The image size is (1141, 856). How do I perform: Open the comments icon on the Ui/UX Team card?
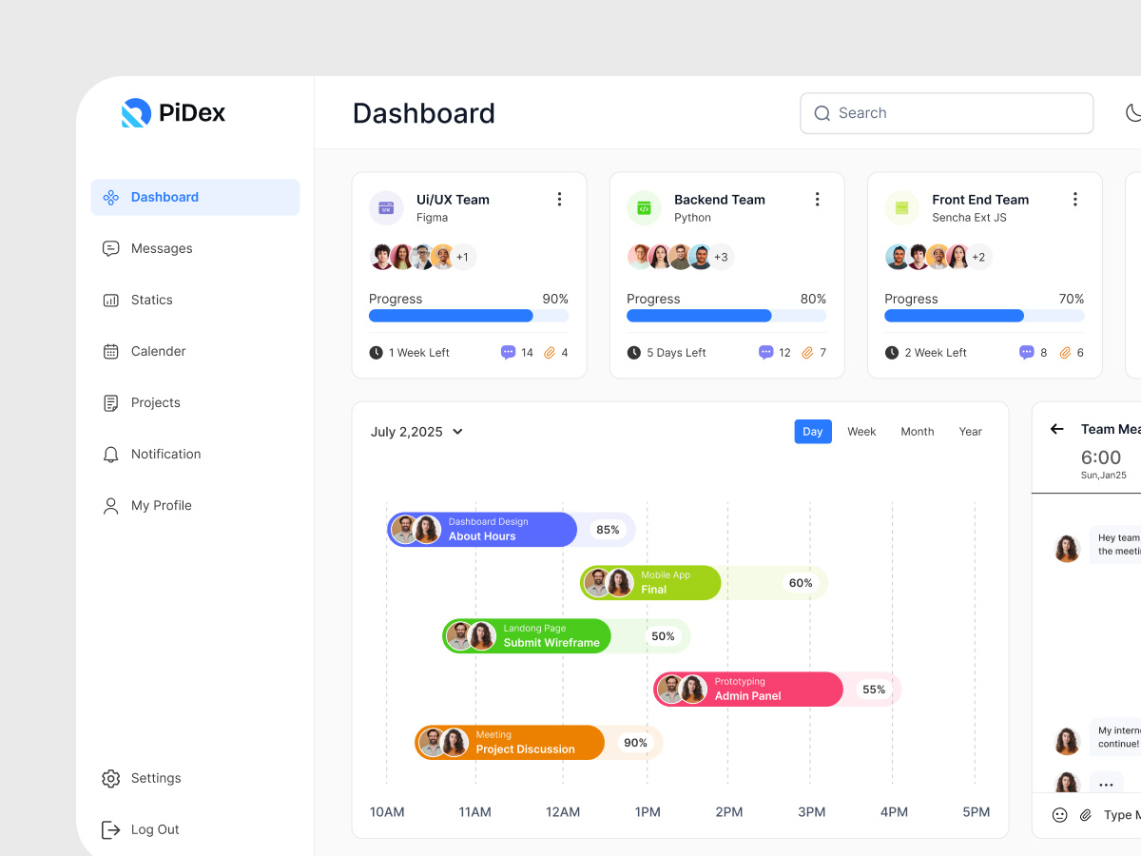510,352
